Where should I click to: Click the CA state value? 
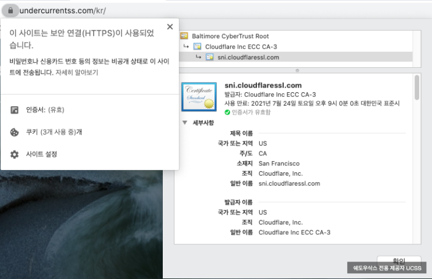263,153
